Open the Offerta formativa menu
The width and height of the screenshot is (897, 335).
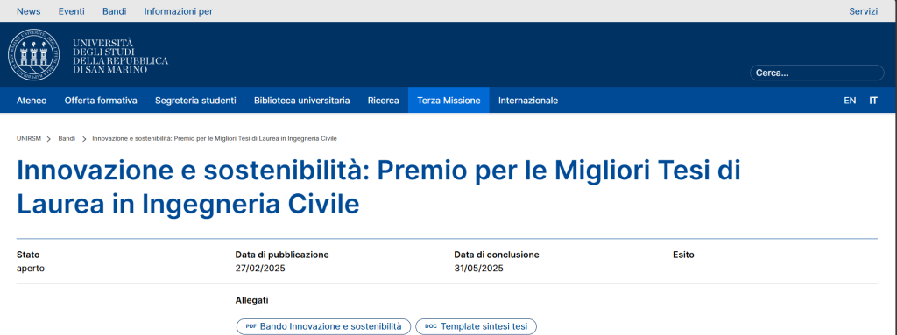pyautogui.click(x=101, y=101)
